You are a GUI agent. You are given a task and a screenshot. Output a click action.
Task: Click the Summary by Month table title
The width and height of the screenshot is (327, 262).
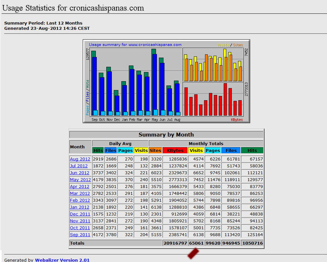coord(166,135)
